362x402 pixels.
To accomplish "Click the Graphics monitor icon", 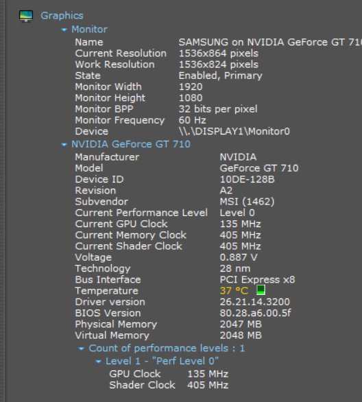I will pos(26,16).
